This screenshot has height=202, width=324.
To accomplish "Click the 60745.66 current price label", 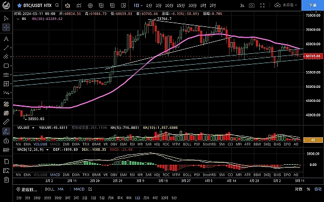I will [313, 56].
